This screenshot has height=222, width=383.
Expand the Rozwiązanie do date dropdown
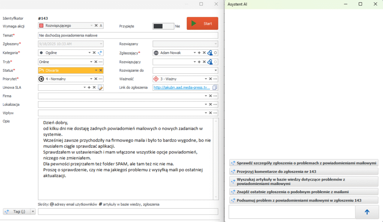[x=215, y=70]
